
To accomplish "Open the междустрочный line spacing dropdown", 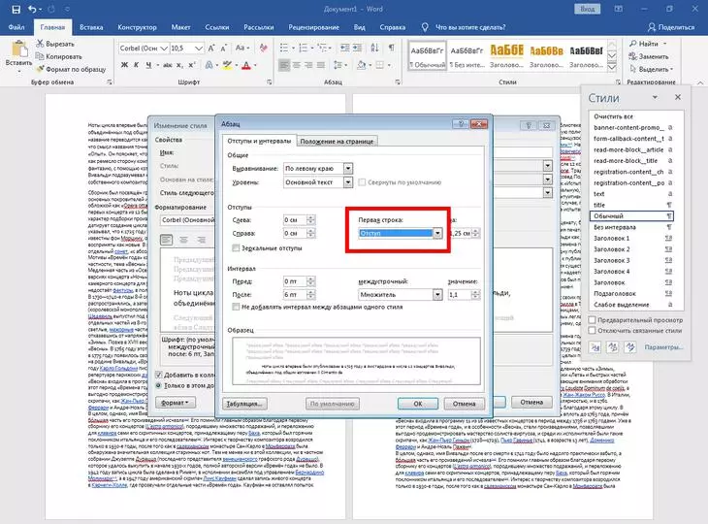I will pos(437,292).
